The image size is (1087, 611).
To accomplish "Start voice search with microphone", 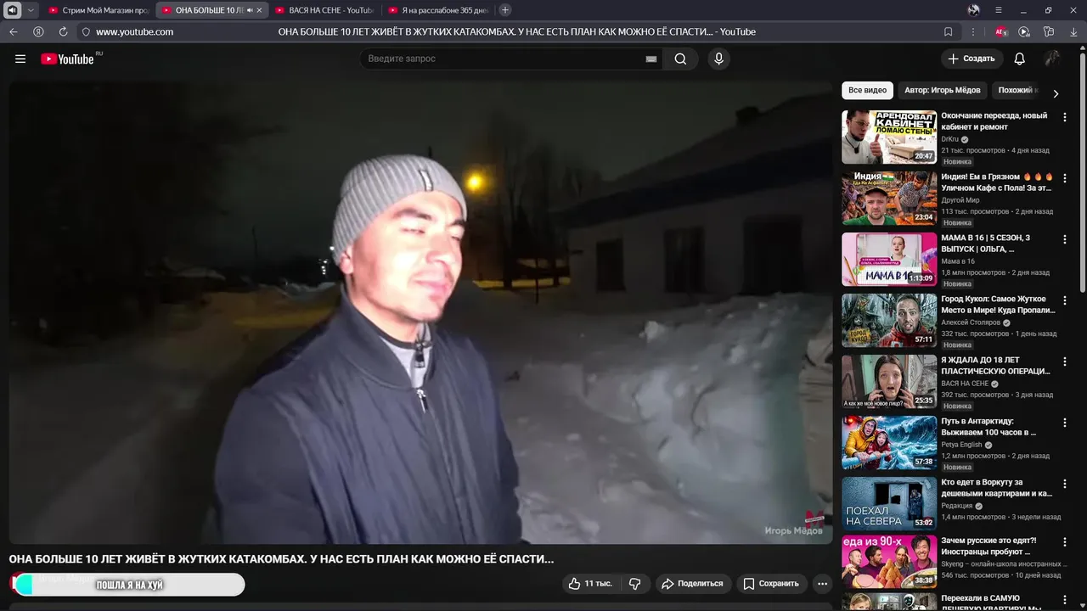I will click(718, 59).
